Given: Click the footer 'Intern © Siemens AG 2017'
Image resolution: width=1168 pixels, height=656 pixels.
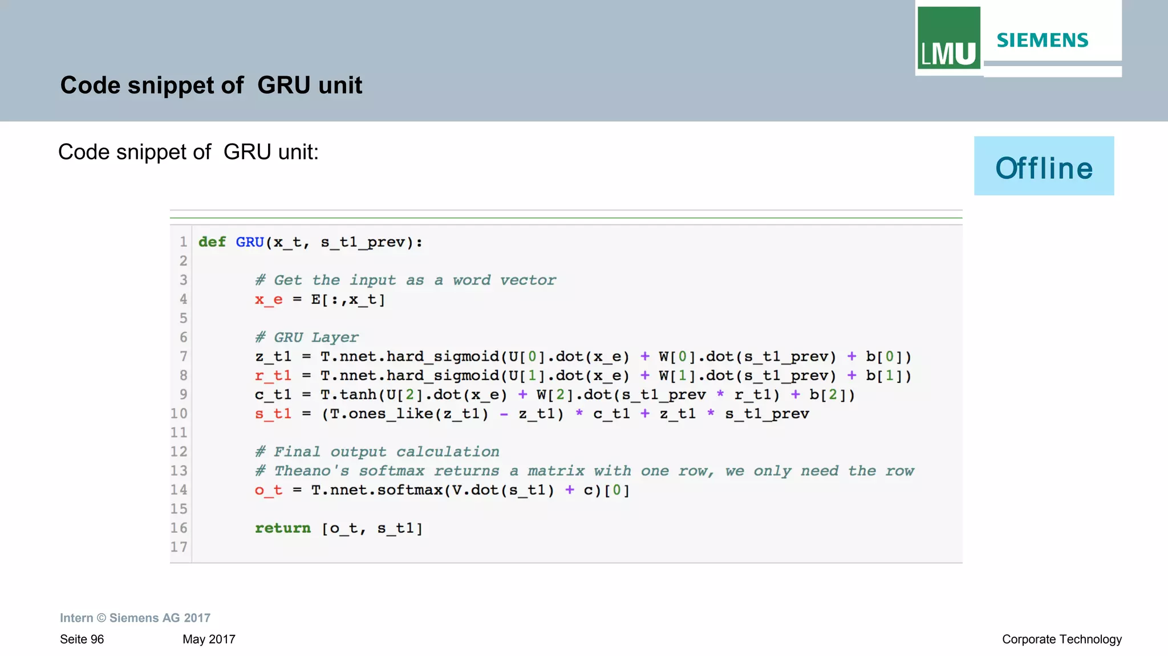Looking at the screenshot, I should click(x=135, y=618).
